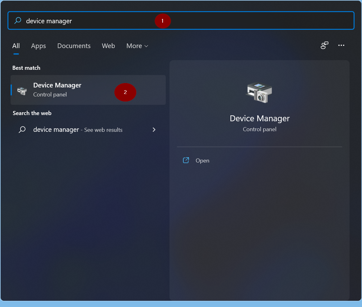The width and height of the screenshot is (362, 307).
Task: Click the search magnifier icon in search box
Action: 18,21
